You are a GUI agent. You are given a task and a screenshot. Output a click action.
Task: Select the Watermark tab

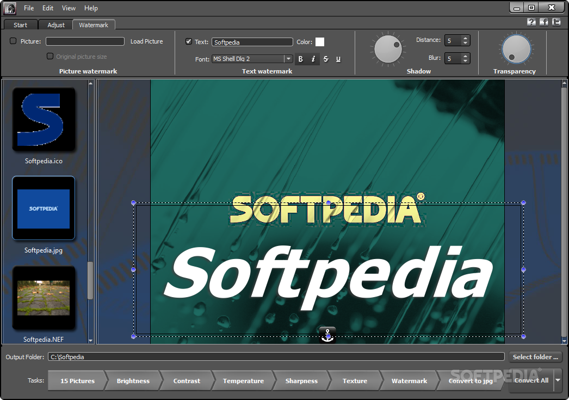click(94, 24)
